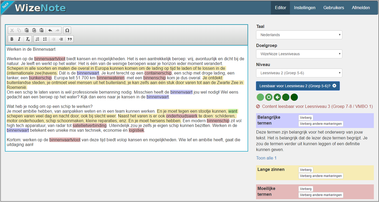Toggle italic formatting
379x202 pixels.
(x=19, y=39)
